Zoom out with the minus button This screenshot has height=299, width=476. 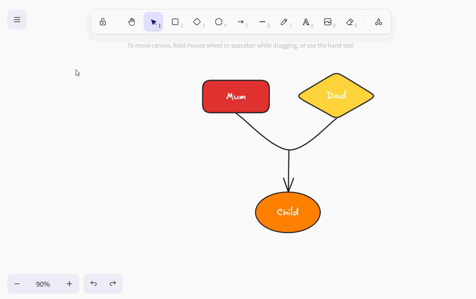[17, 284]
